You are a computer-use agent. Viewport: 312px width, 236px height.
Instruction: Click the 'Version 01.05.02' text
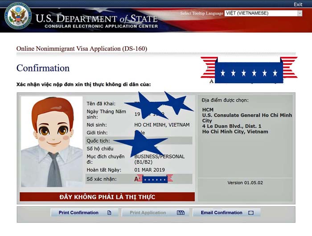click(245, 183)
